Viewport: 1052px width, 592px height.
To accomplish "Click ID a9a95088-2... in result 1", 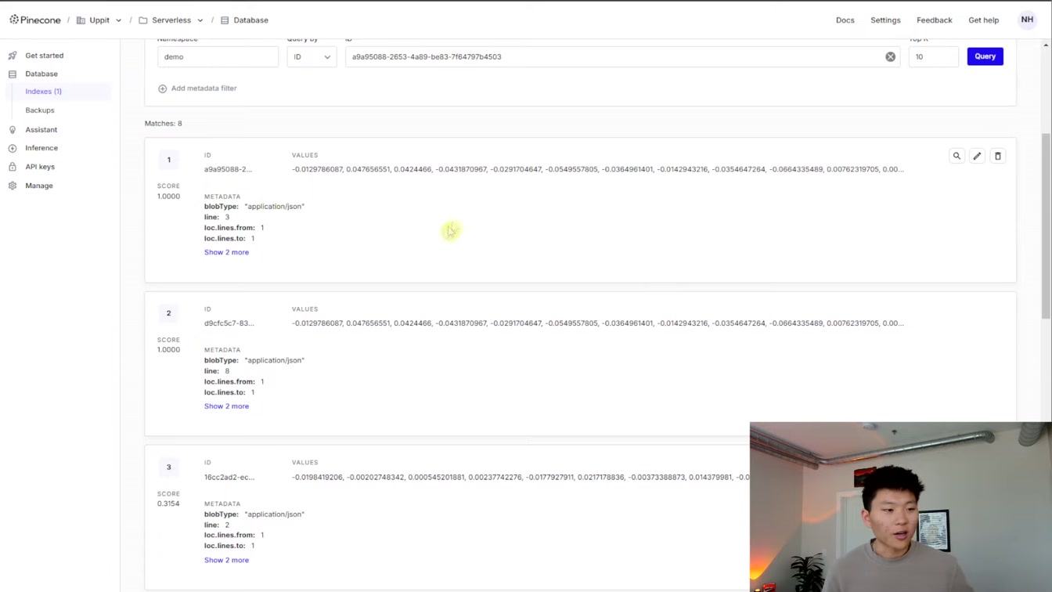I will 228,169.
